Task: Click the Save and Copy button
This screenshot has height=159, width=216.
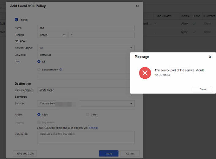Action: coord(25,153)
